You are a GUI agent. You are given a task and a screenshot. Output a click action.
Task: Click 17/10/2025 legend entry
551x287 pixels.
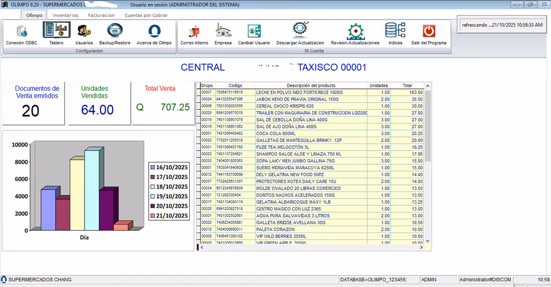pyautogui.click(x=169, y=177)
